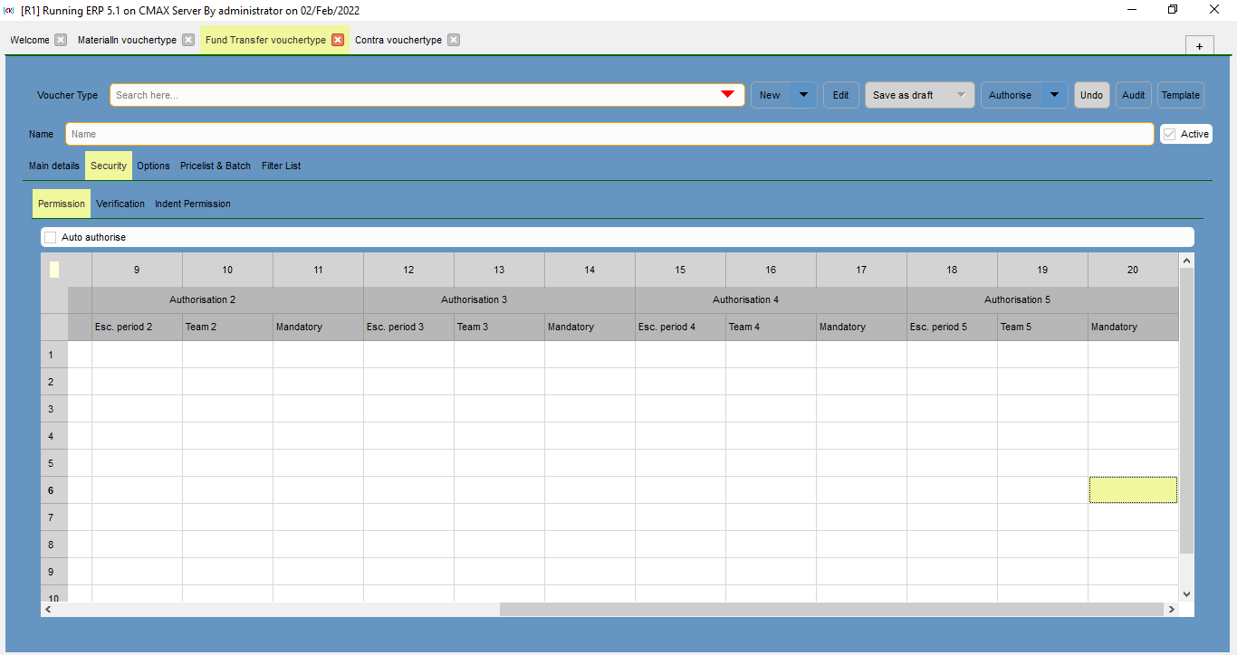The width and height of the screenshot is (1237, 655).
Task: Select column header 15
Action: pyautogui.click(x=680, y=270)
